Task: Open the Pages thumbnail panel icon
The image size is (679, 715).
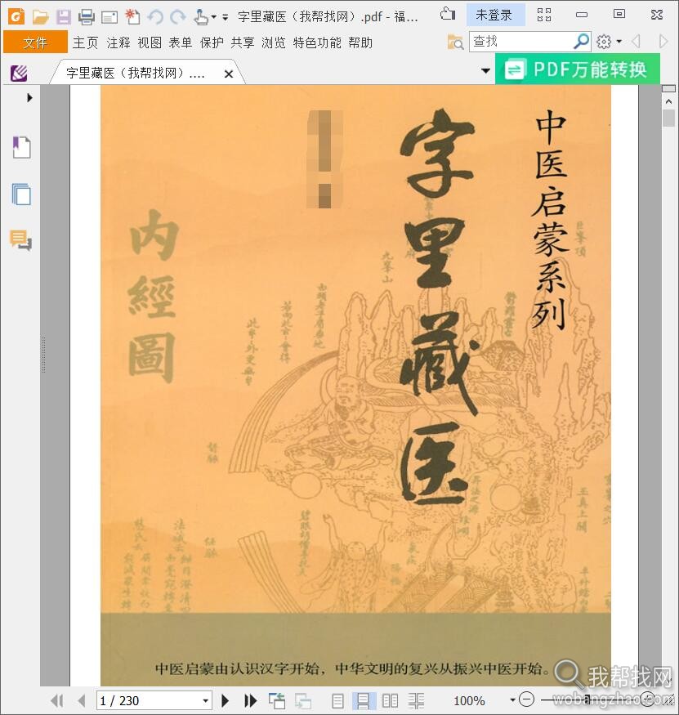Action: (x=21, y=194)
